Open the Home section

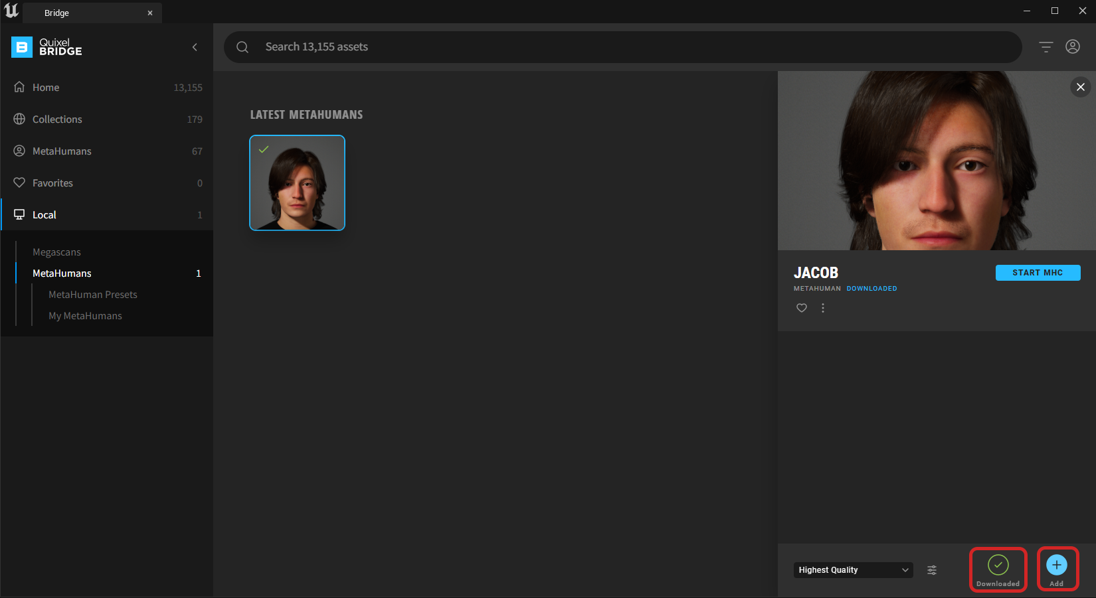pyautogui.click(x=46, y=88)
